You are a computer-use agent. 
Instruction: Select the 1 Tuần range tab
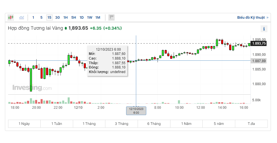pos(57,124)
